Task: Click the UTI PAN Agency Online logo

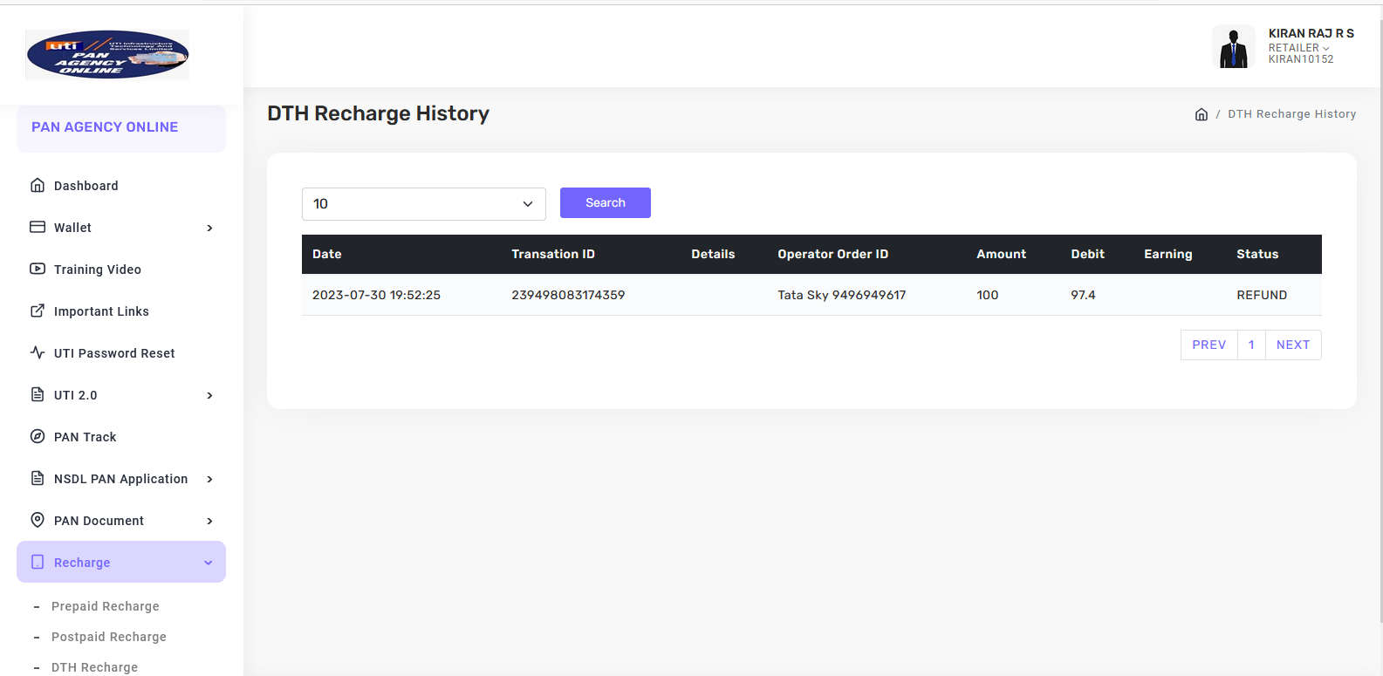Action: (x=107, y=54)
